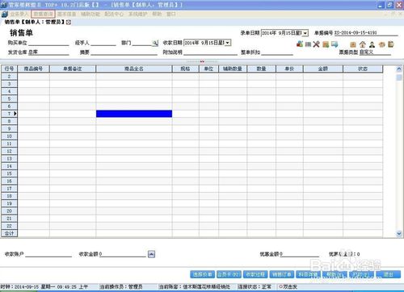Click the blue speech-bubble icon in toolbar
Screen dimensions: 404x292
[335, 44]
